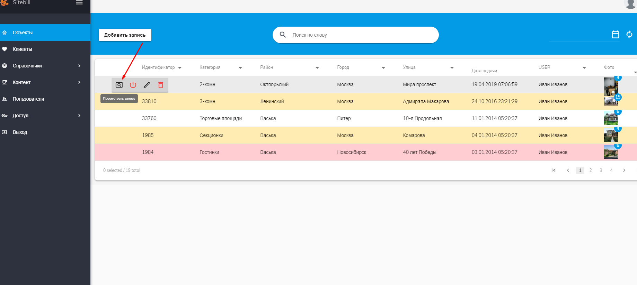Click the home icon beside Объекты
Screen dimensions: 637x285
tap(5, 33)
